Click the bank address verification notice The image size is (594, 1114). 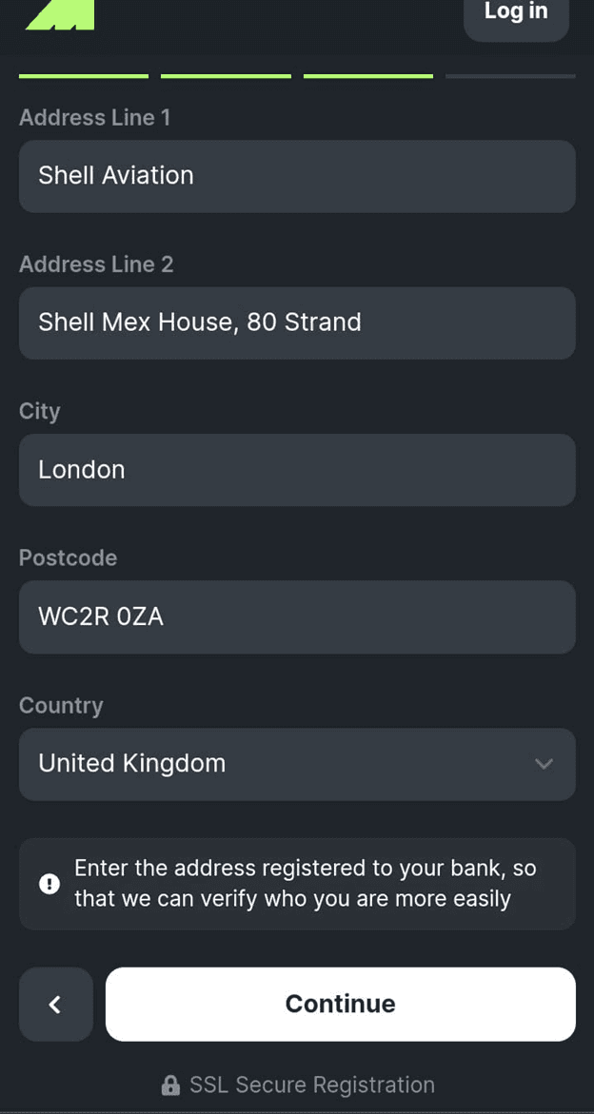point(305,884)
